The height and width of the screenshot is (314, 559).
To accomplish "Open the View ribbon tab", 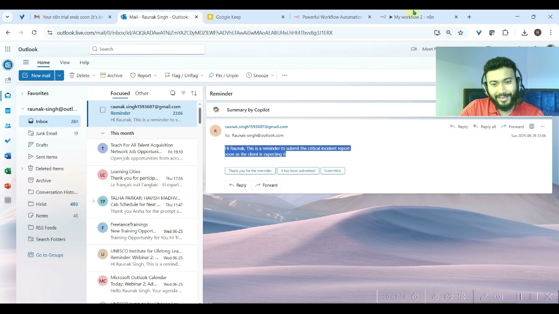I will [65, 62].
